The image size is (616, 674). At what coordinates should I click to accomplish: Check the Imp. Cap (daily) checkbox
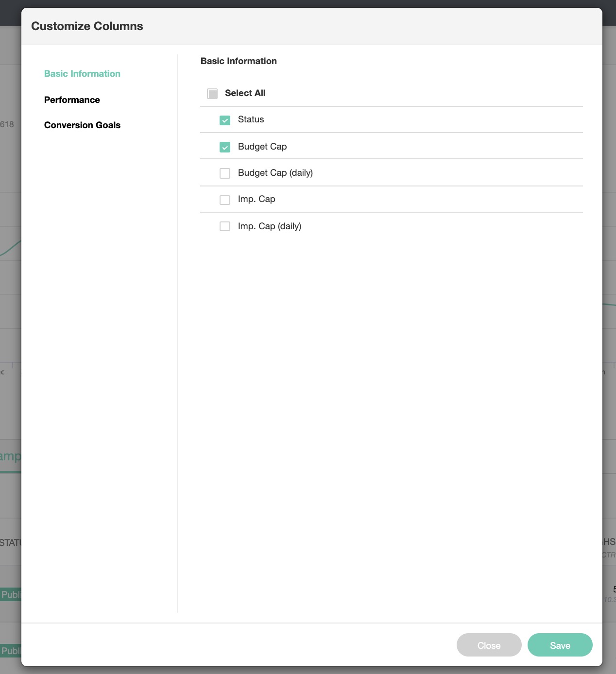(x=225, y=226)
